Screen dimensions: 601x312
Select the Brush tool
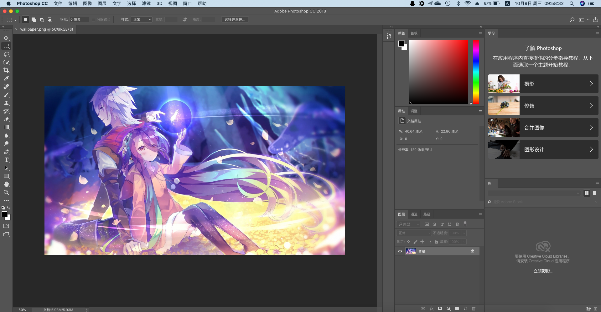point(6,95)
